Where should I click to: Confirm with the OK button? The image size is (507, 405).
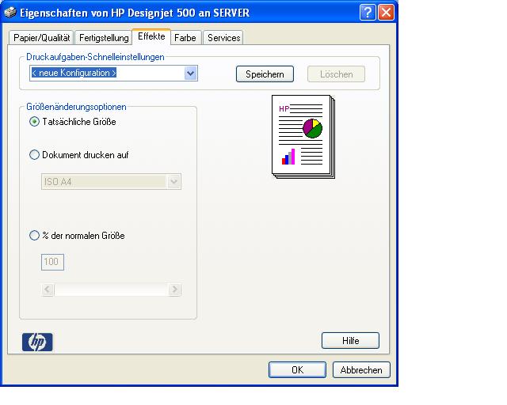297,369
